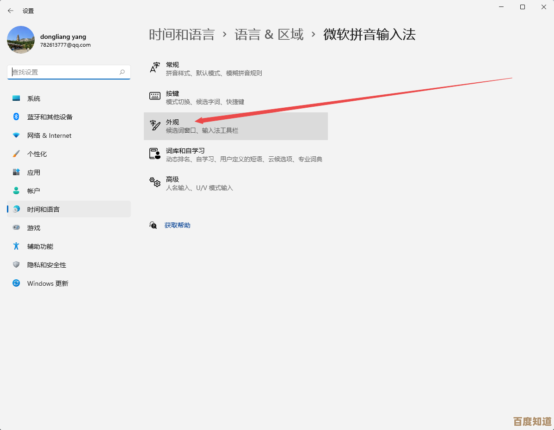The height and width of the screenshot is (430, 554).
Task: Click the 获取帮助 link
Action: tap(177, 226)
